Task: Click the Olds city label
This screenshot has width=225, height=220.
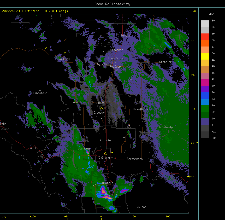Action: 101,103
